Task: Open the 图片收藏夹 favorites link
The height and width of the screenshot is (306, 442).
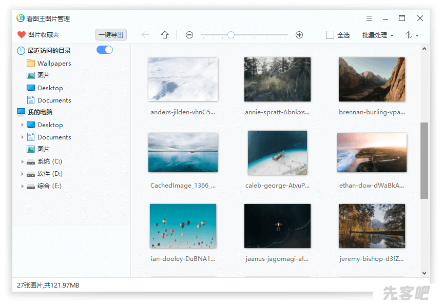Action: (44, 35)
